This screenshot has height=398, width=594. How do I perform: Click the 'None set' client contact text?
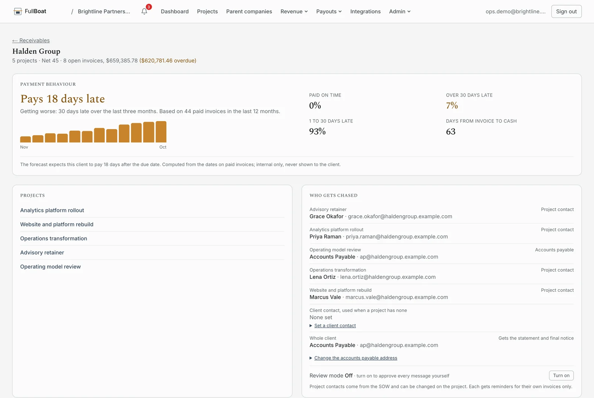click(321, 317)
